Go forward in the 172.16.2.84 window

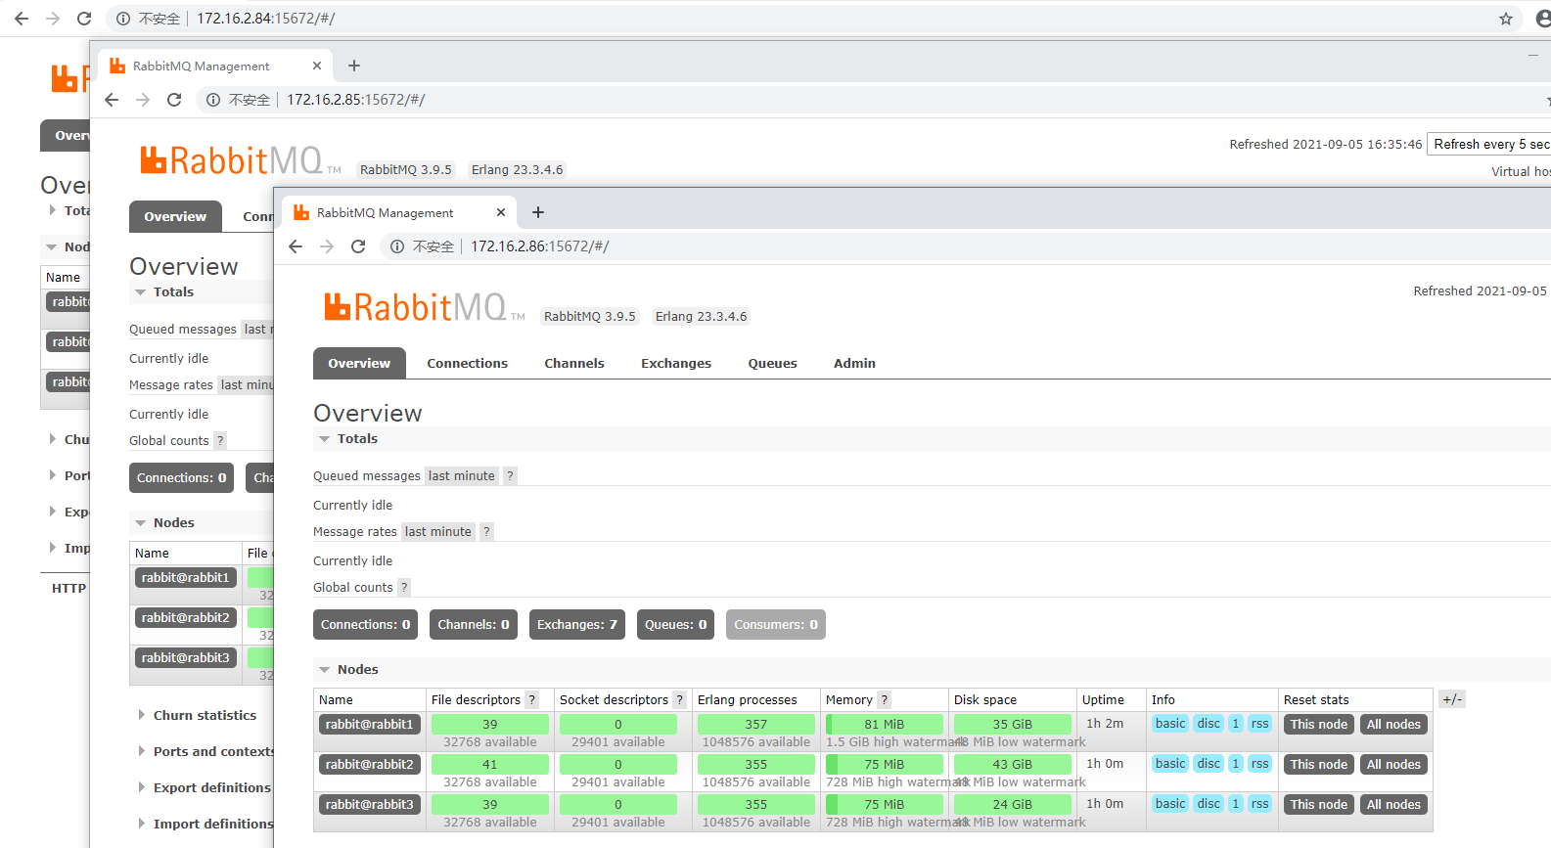tap(53, 19)
